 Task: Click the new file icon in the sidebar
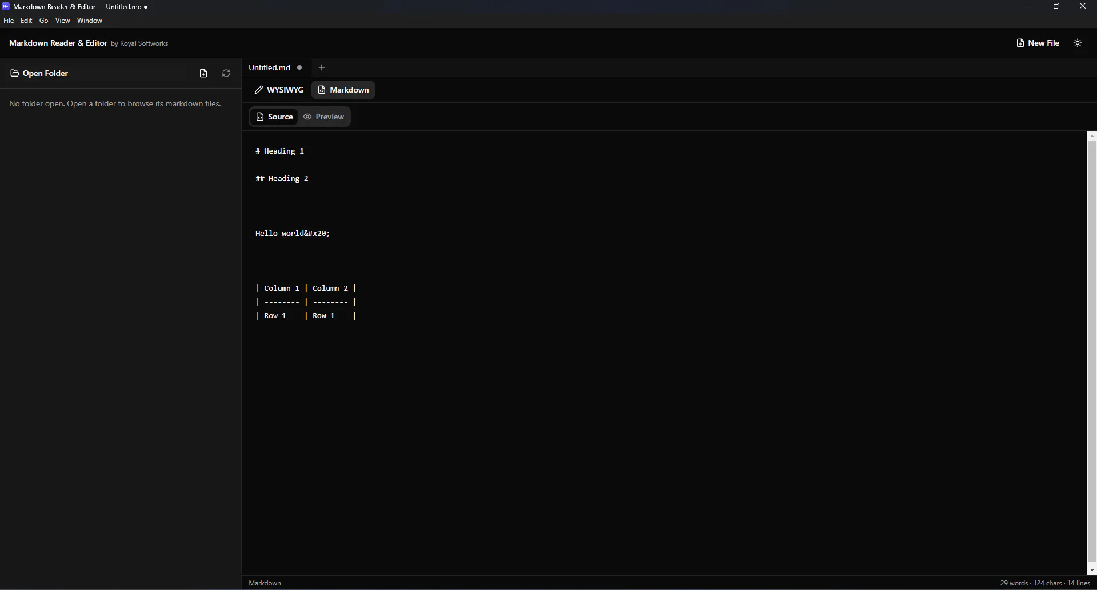[203, 73]
